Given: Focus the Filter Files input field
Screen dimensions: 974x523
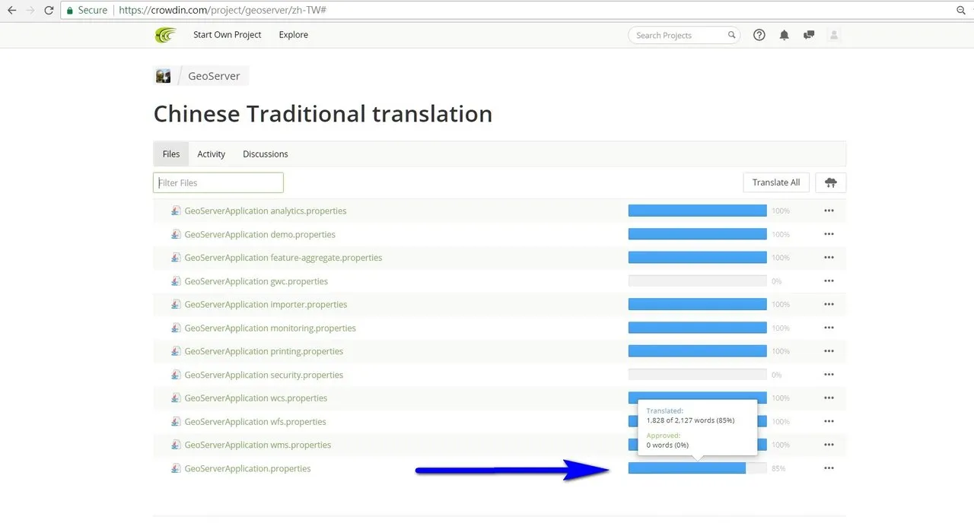Looking at the screenshot, I should tap(218, 182).
